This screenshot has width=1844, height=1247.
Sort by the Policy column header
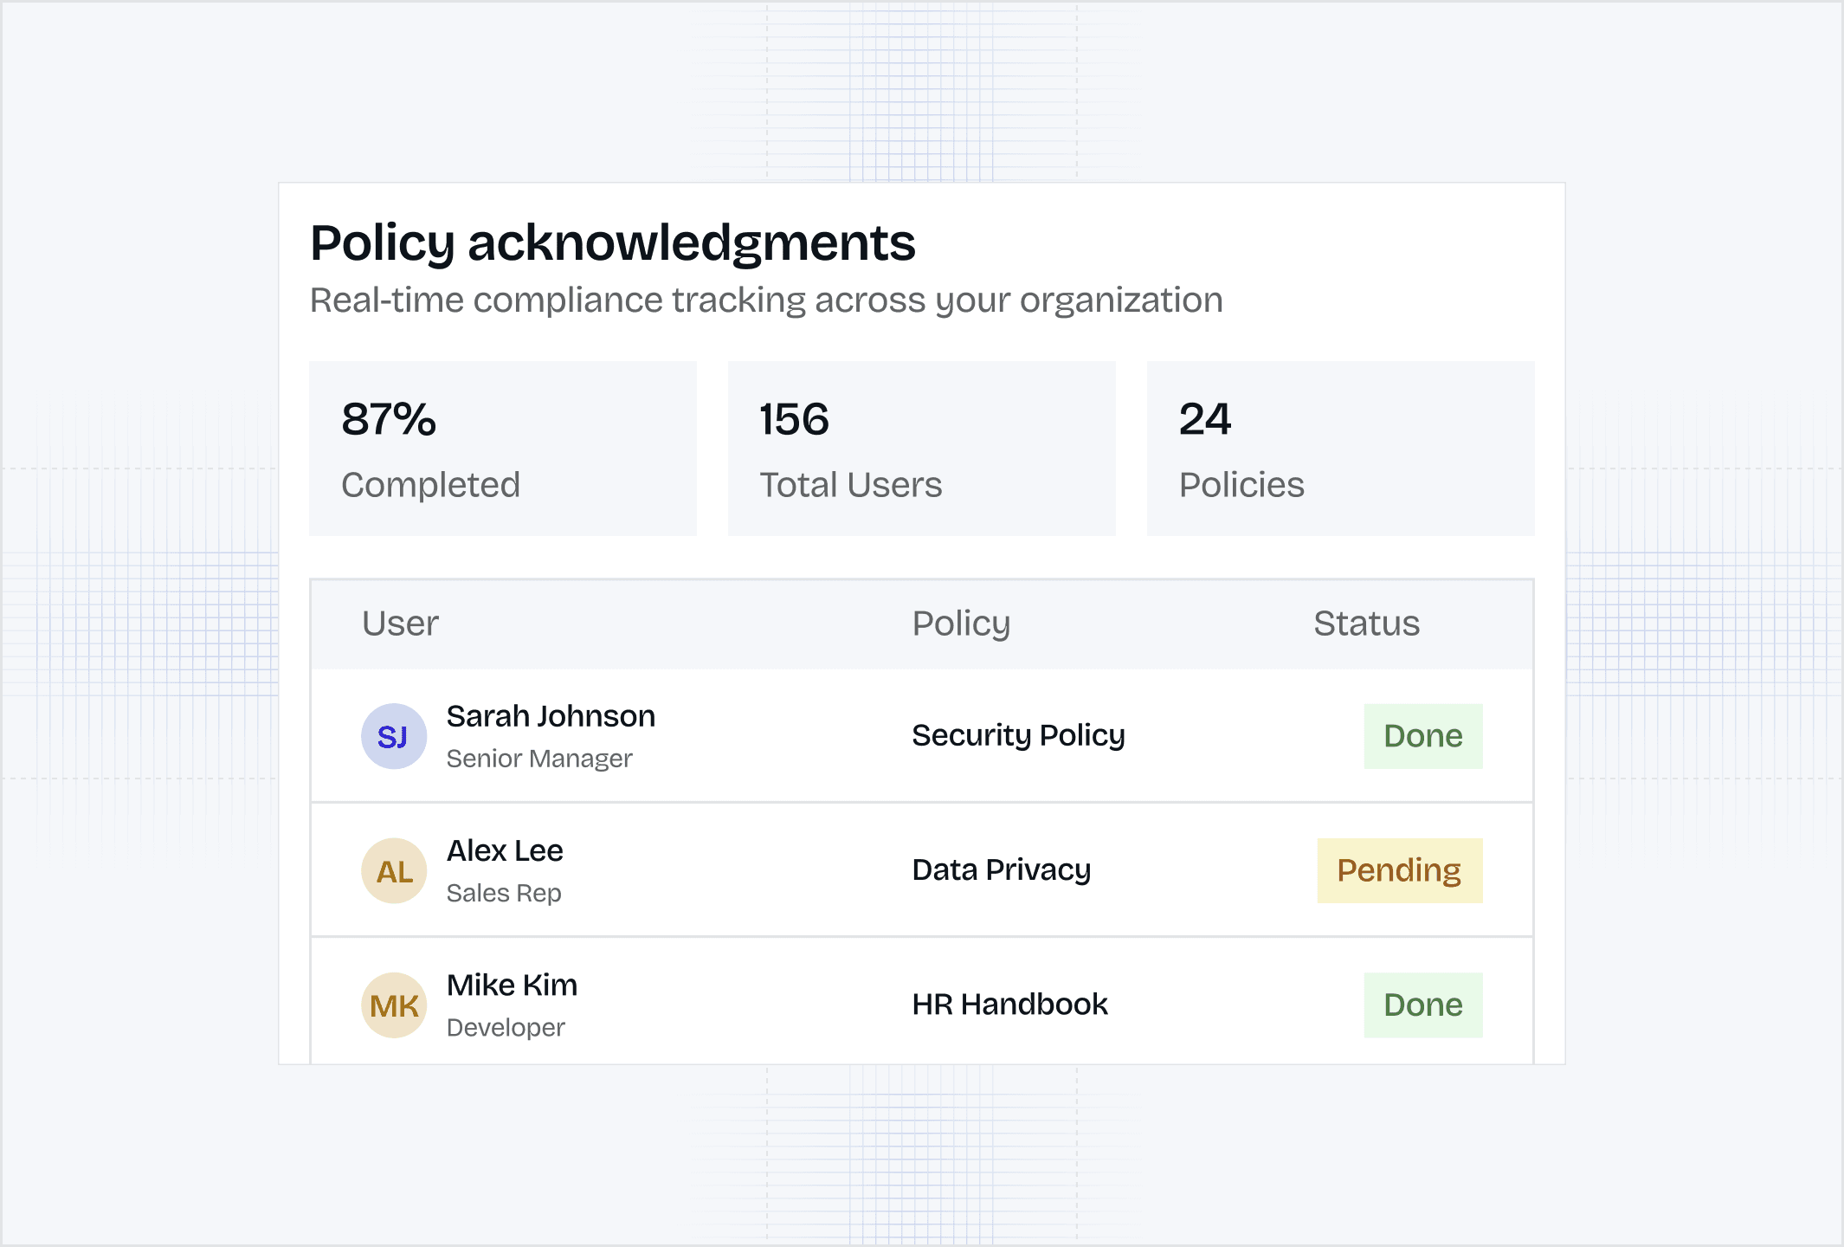[961, 623]
